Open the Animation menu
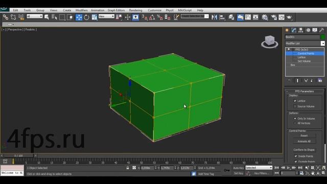Image resolution: width=327 pixels, height=184 pixels. [98, 10]
